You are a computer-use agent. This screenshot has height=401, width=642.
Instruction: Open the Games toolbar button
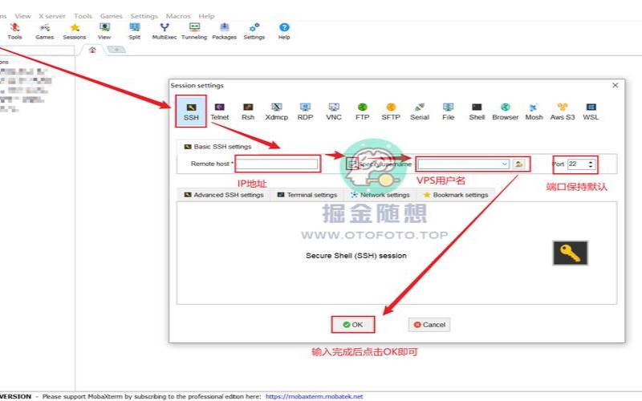click(45, 31)
